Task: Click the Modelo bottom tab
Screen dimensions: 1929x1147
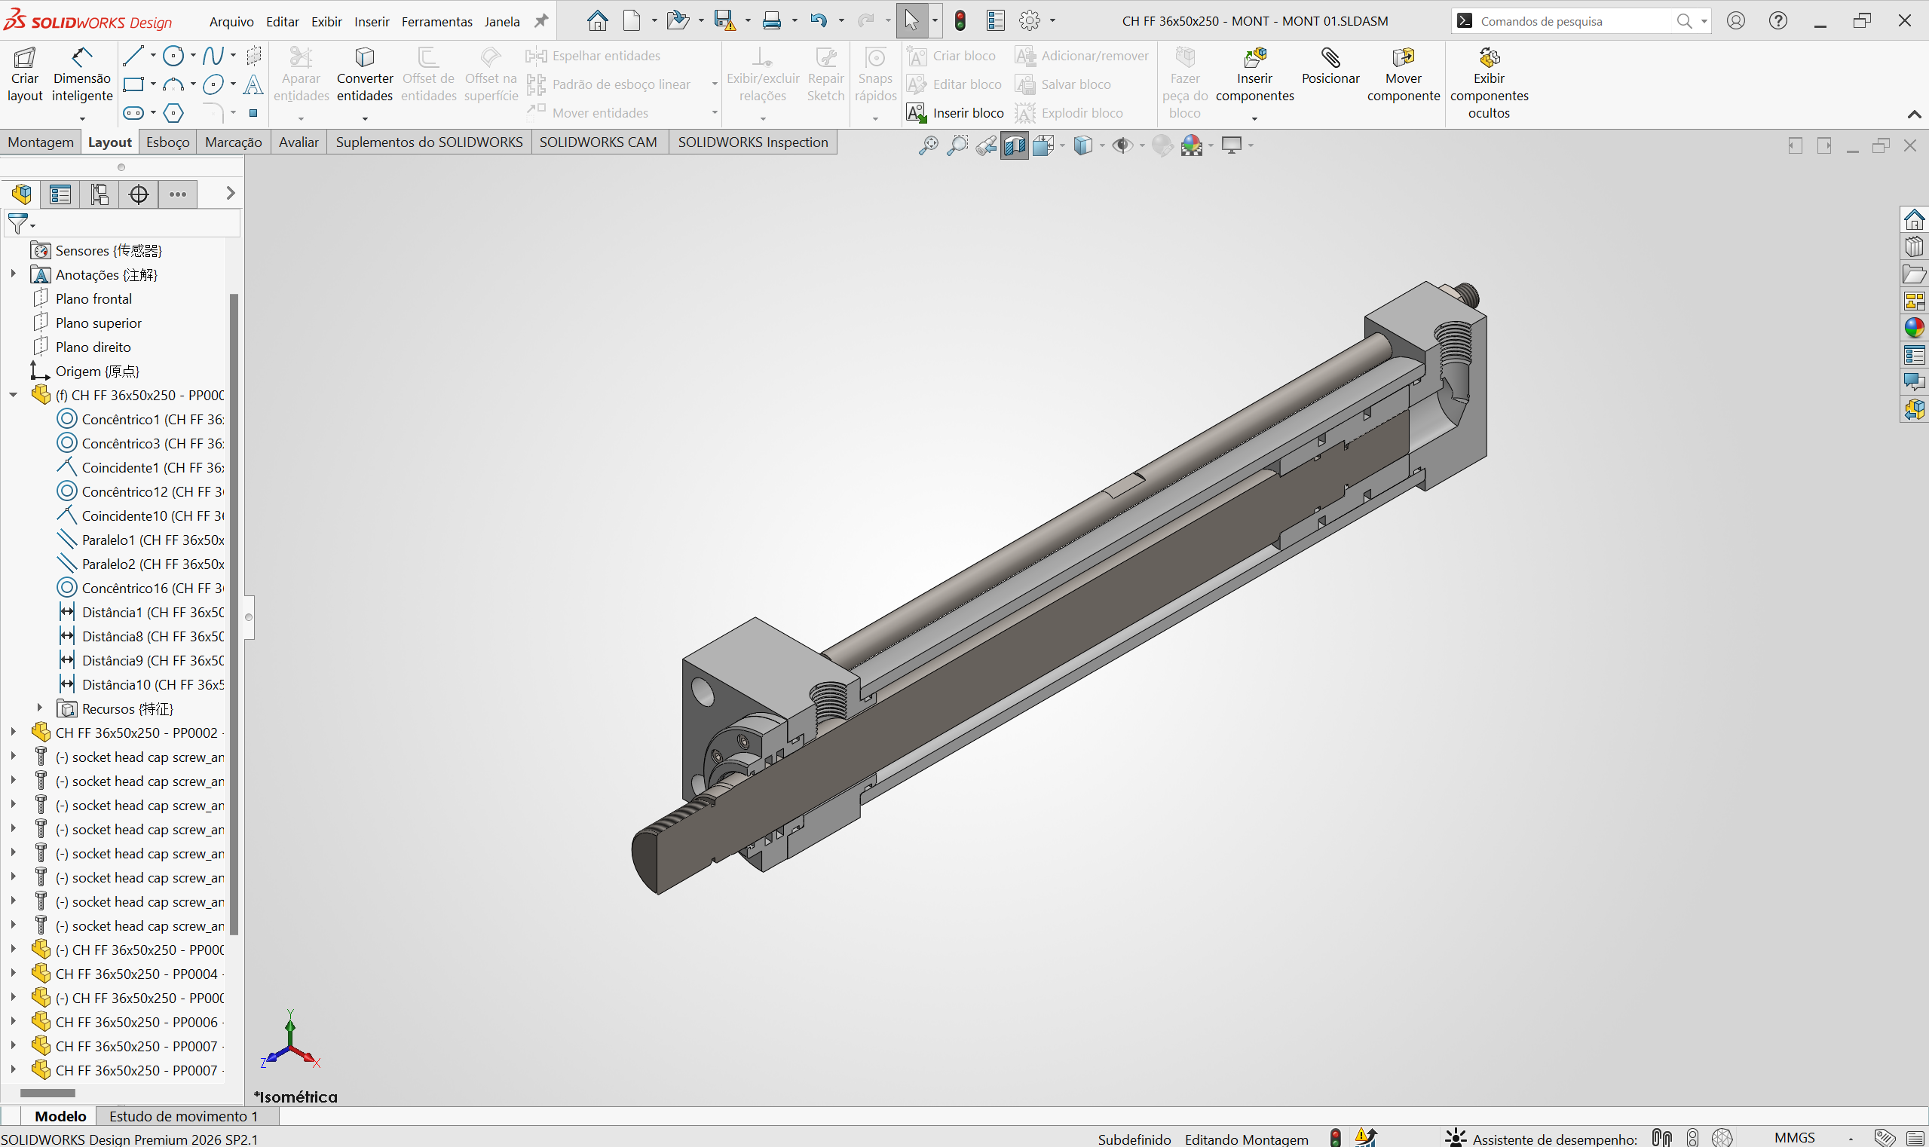Action: 60,1116
